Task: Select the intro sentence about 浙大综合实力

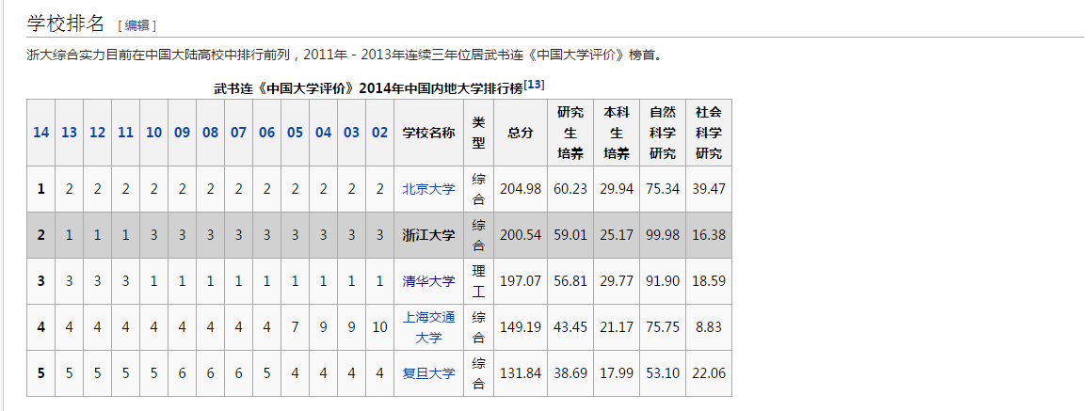Action: 345,55
